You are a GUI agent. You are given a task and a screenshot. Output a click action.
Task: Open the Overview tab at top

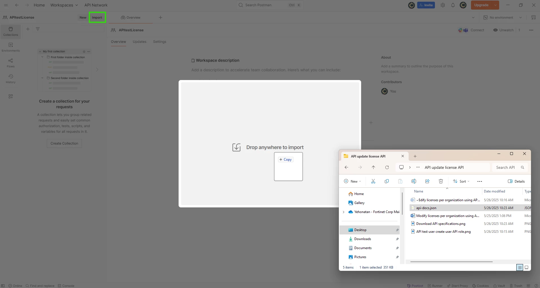pos(130,17)
